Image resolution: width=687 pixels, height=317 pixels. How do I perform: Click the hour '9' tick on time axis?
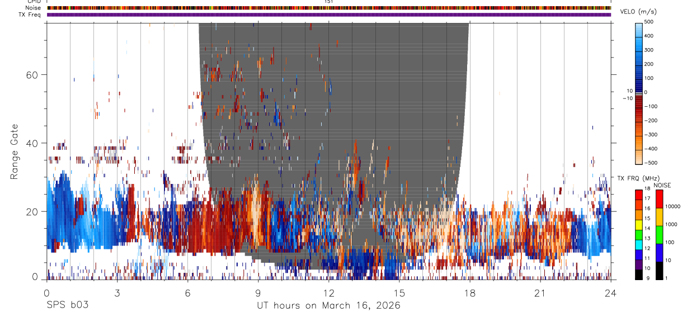tap(258, 292)
